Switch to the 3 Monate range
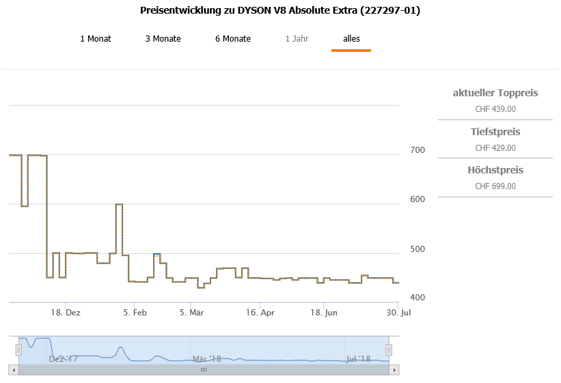561x383 pixels. (163, 39)
